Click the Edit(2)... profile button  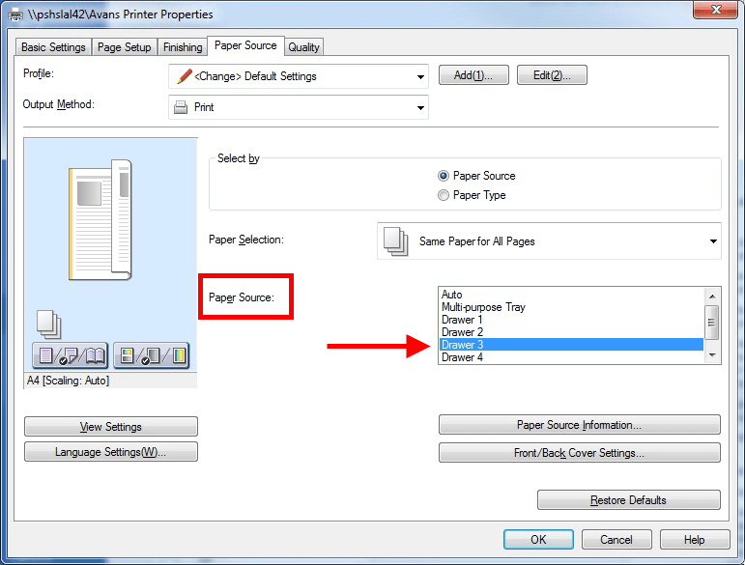[x=552, y=75]
